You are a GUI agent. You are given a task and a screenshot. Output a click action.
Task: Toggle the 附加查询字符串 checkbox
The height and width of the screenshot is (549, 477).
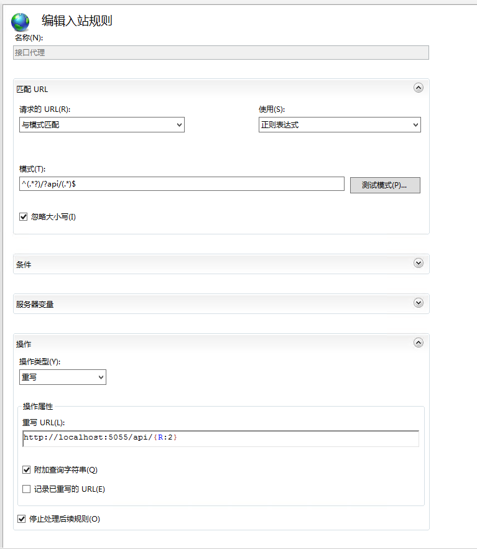[x=27, y=470]
